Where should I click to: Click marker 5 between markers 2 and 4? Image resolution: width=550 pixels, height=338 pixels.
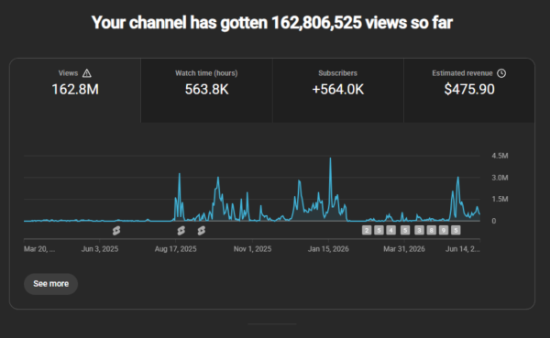(x=379, y=230)
